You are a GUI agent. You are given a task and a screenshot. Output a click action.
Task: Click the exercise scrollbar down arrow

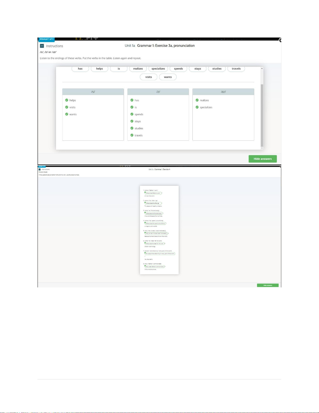(x=262, y=148)
